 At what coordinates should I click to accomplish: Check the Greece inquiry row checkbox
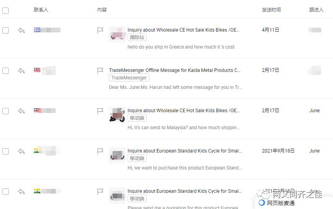[6, 30]
